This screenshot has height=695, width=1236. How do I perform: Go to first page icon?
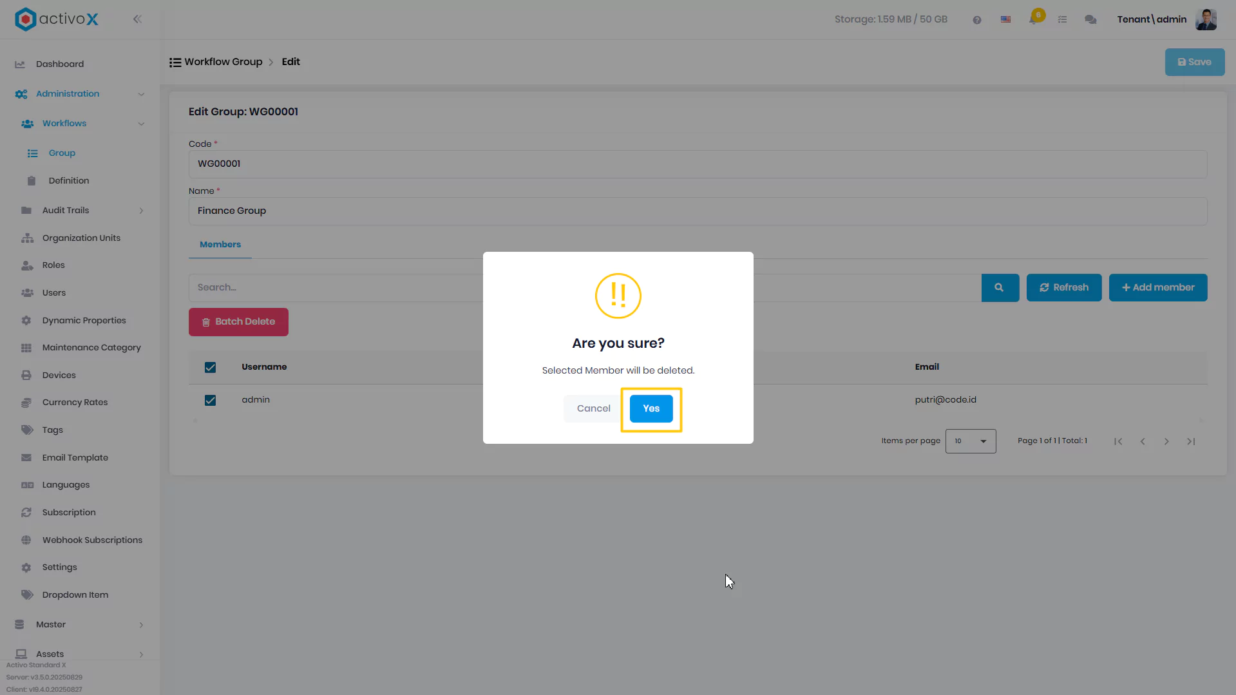(x=1118, y=441)
